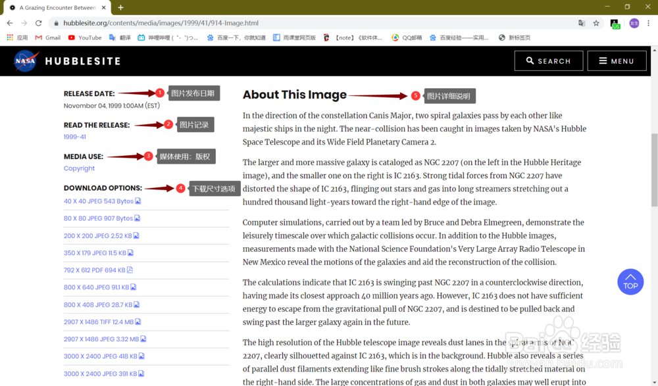This screenshot has width=658, height=386.
Task: Open the 1999-41 release link
Action: 75,137
